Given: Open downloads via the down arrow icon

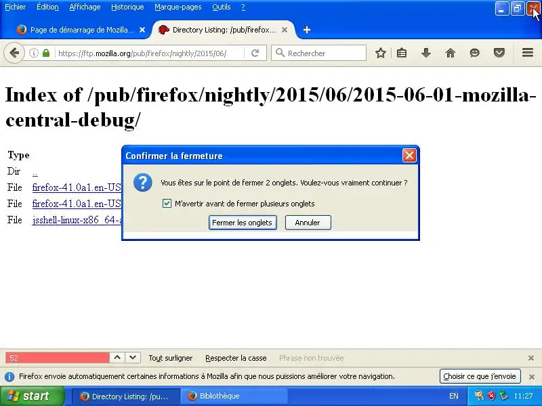Looking at the screenshot, I should [426, 53].
